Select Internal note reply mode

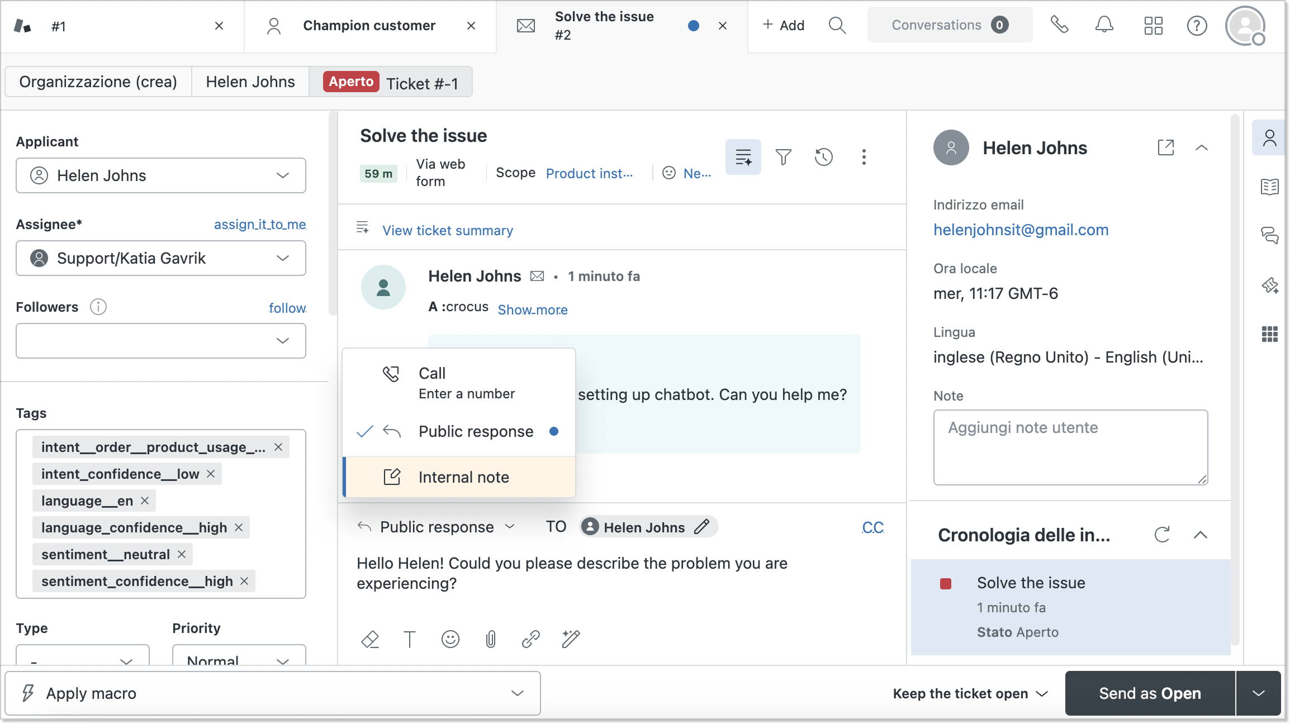point(463,477)
